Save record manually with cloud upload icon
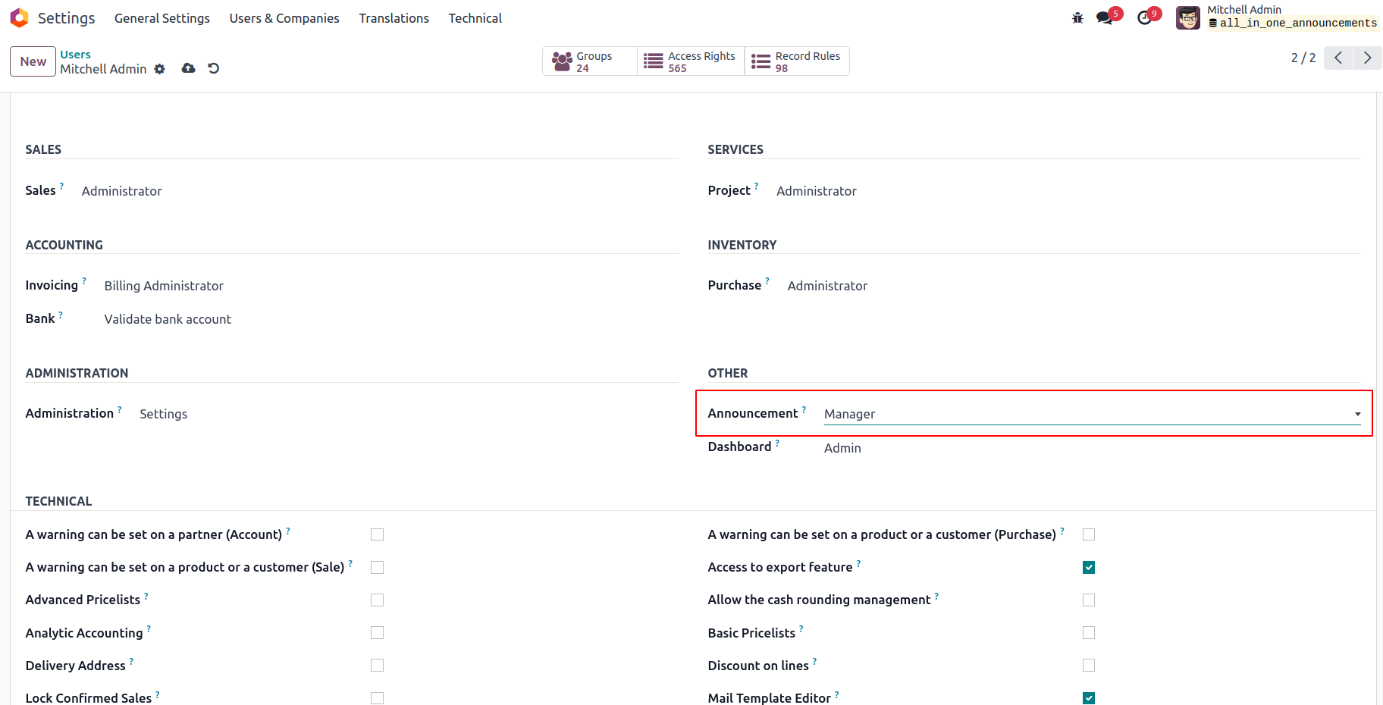This screenshot has width=1383, height=705. (x=189, y=68)
